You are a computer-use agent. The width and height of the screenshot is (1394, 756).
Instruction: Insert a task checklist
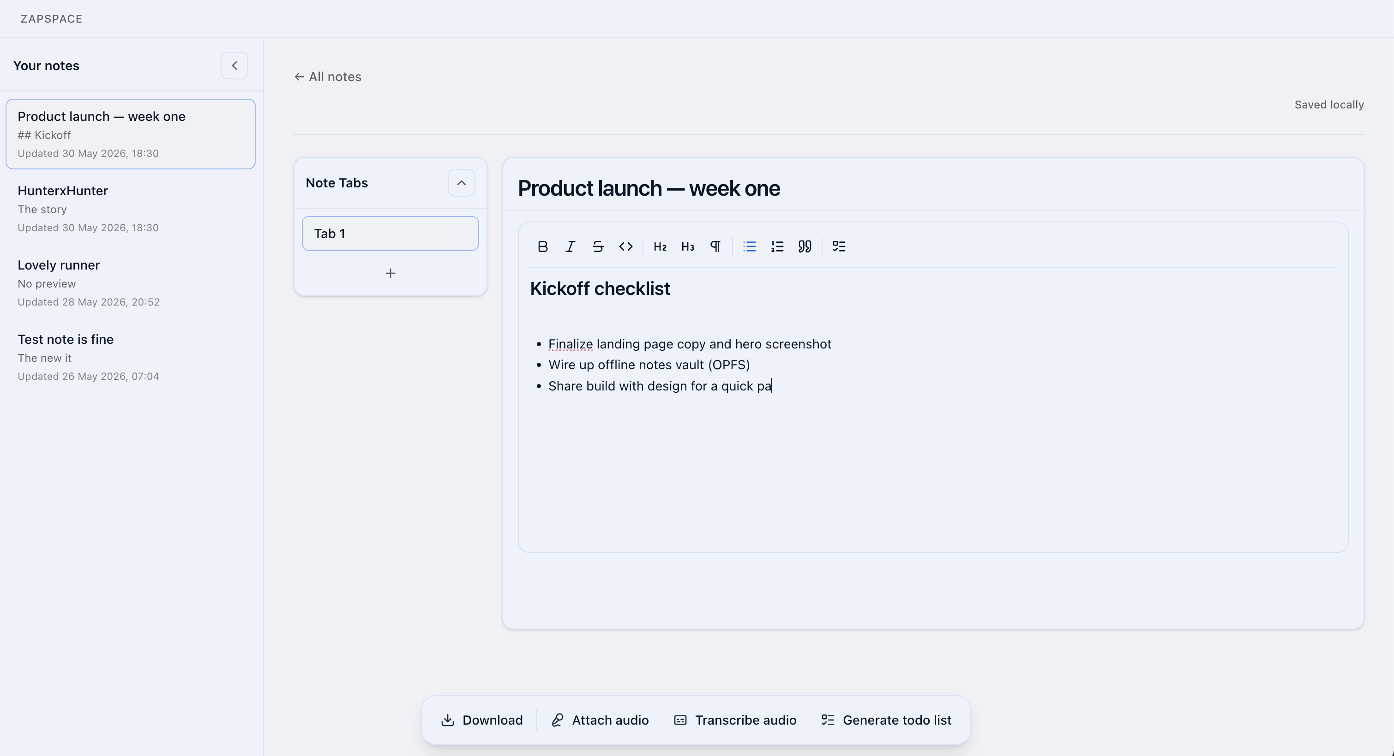tap(839, 247)
